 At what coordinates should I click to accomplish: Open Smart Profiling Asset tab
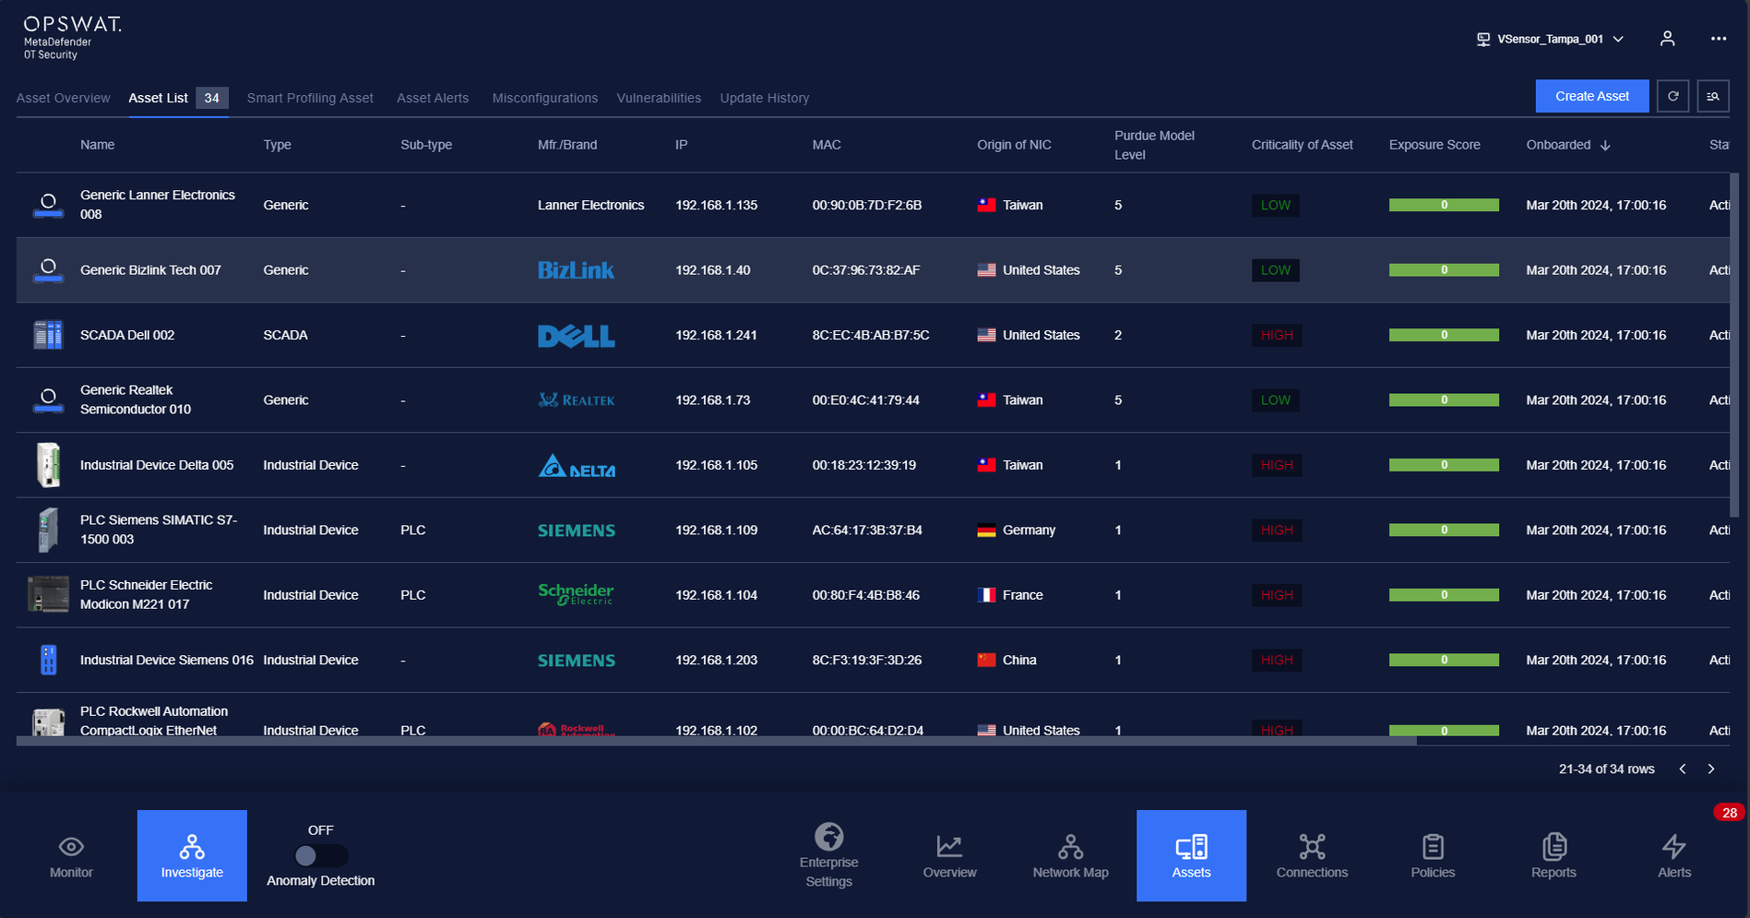(x=310, y=98)
